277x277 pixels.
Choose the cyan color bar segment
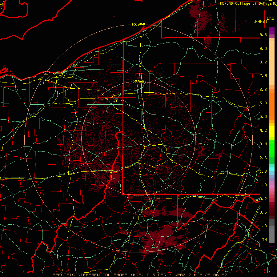click(x=272, y=169)
